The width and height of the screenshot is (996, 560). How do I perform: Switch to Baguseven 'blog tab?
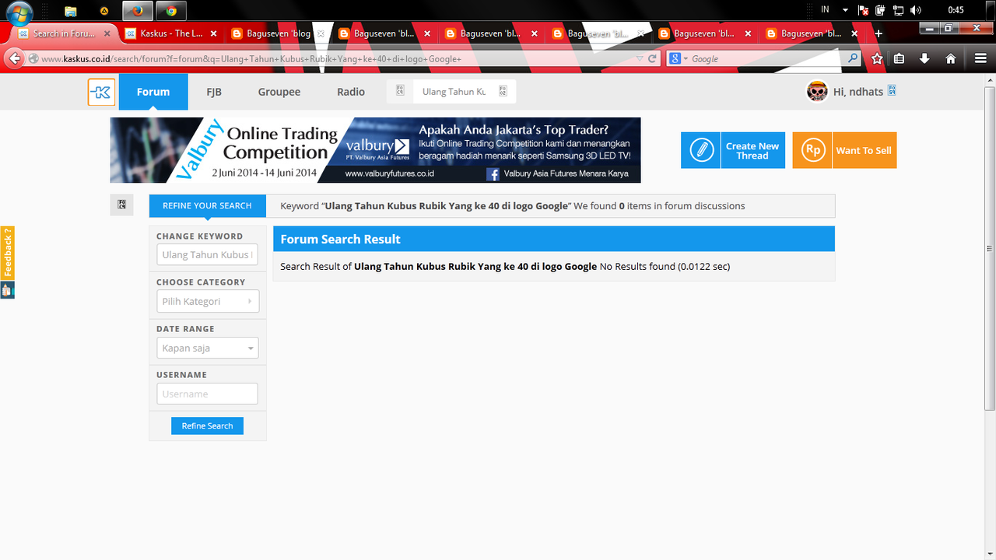278,33
